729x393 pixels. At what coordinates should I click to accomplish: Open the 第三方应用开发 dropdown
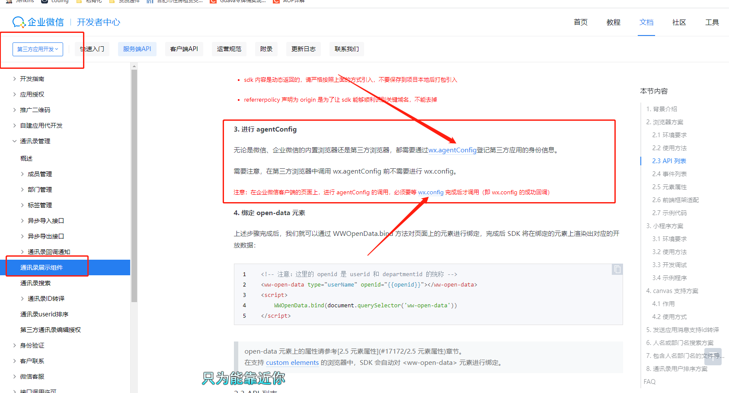[38, 49]
